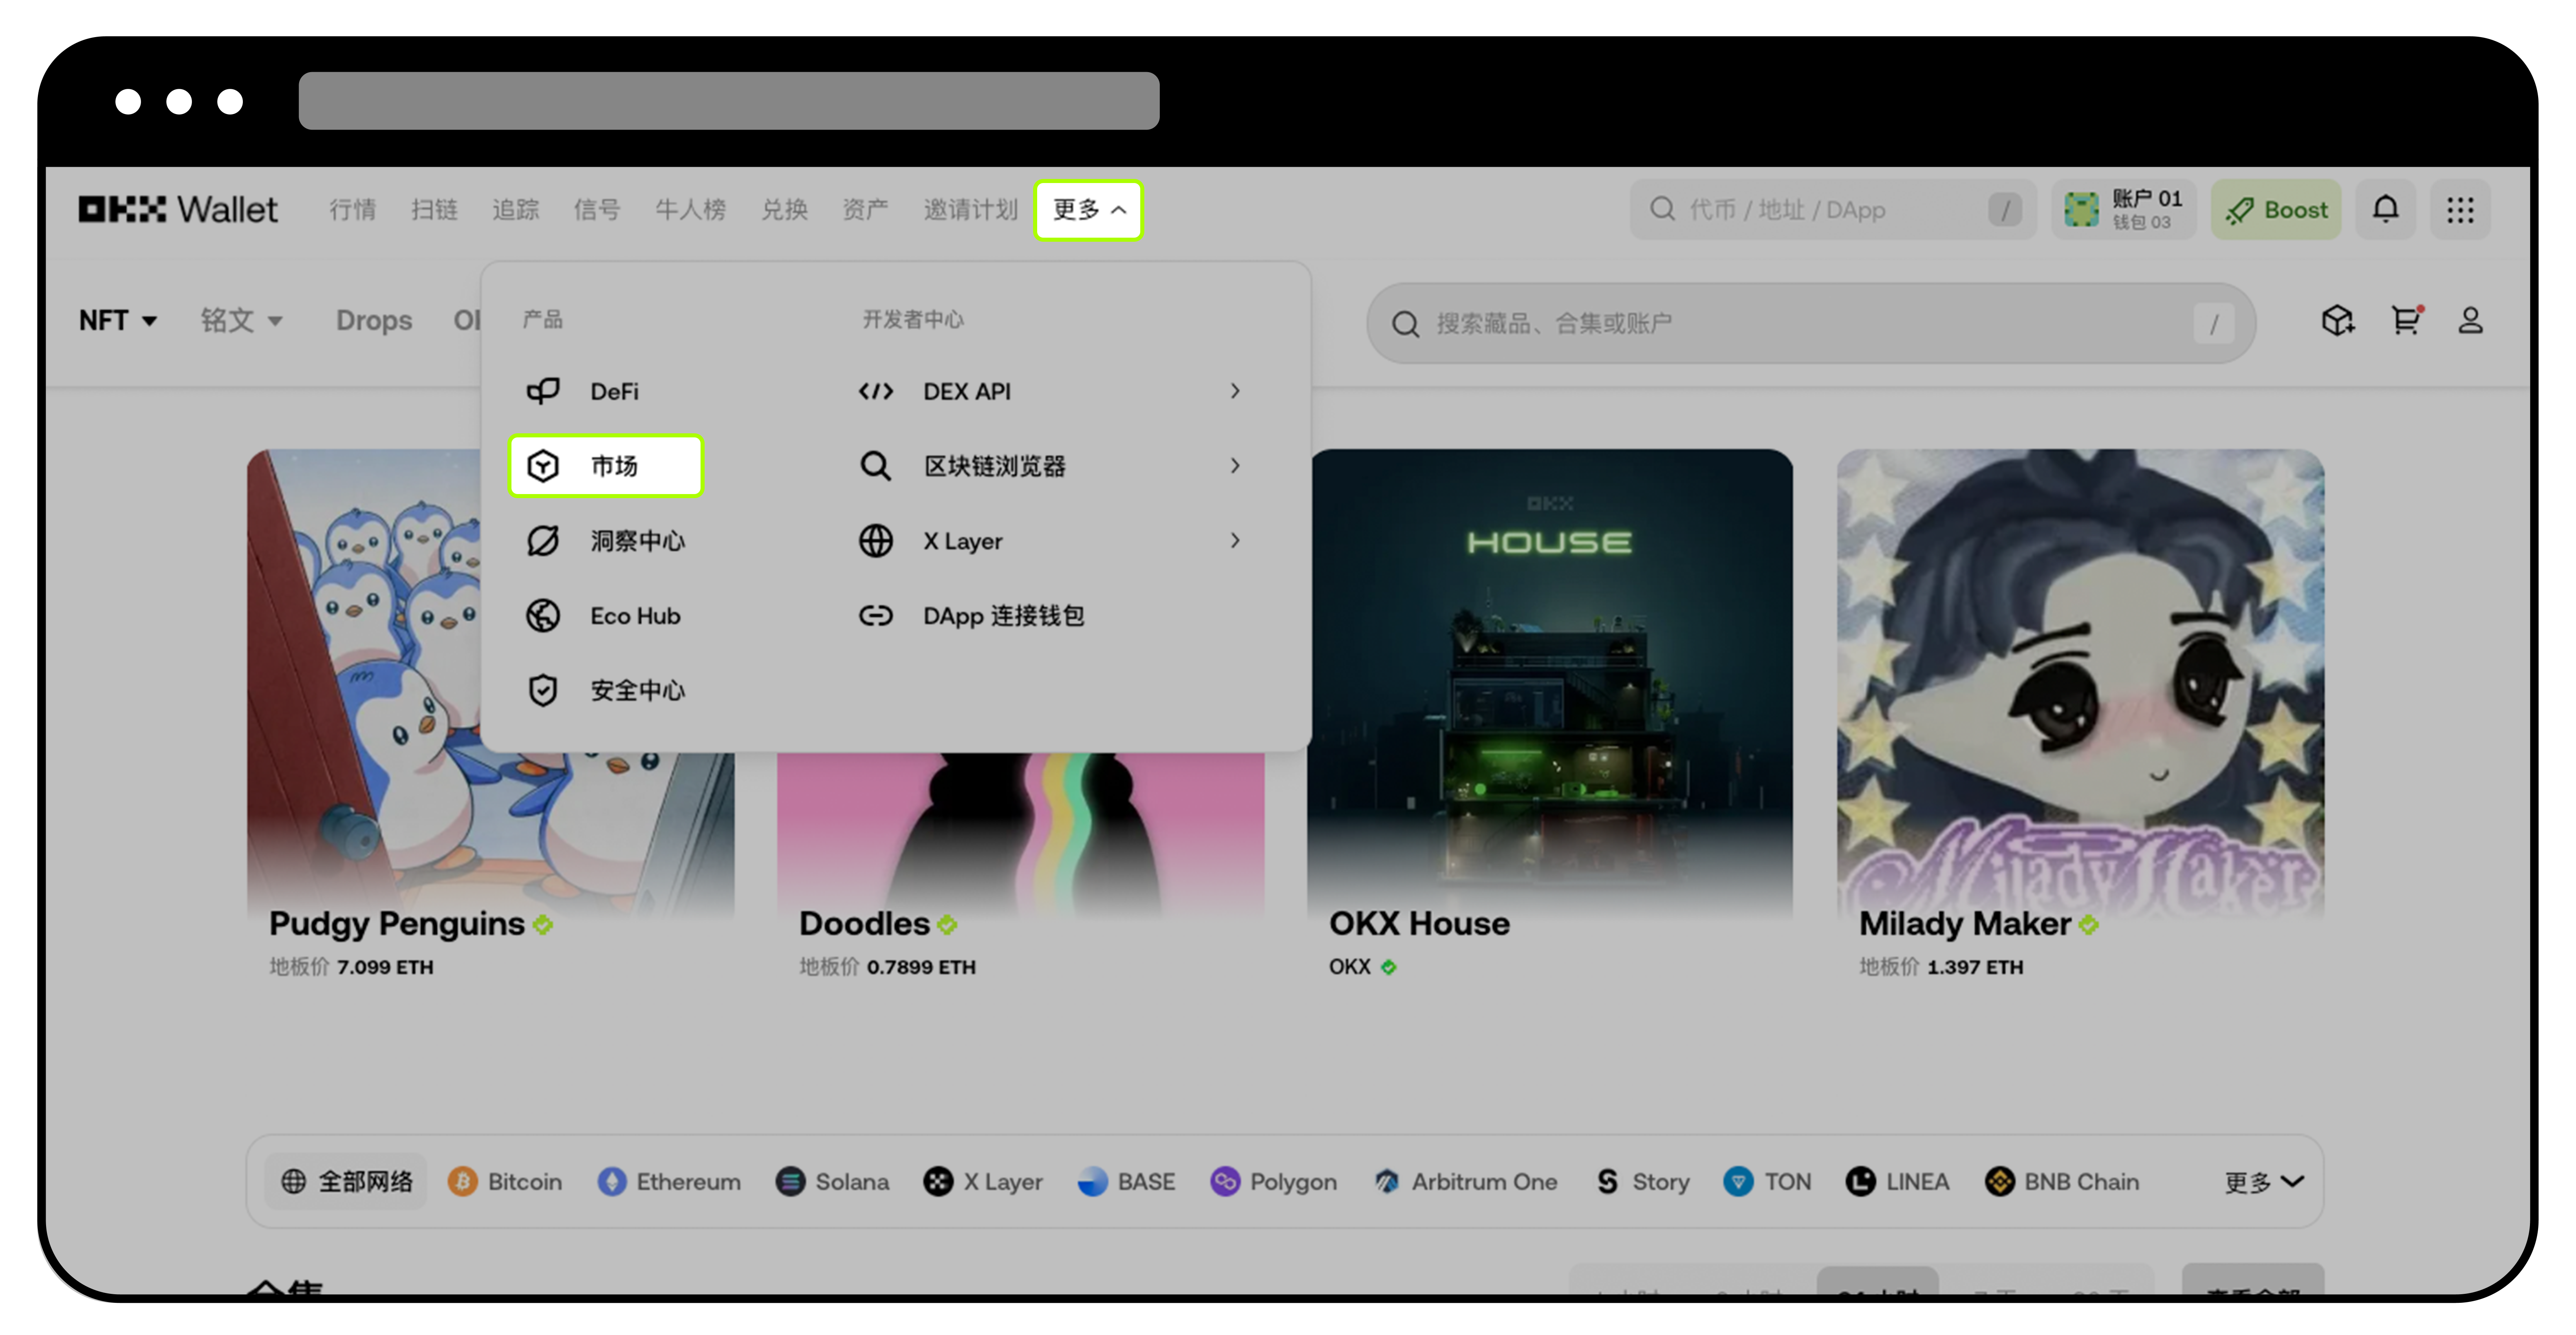The width and height of the screenshot is (2576, 1335).
Task: Click the Boost button
Action: click(x=2276, y=210)
